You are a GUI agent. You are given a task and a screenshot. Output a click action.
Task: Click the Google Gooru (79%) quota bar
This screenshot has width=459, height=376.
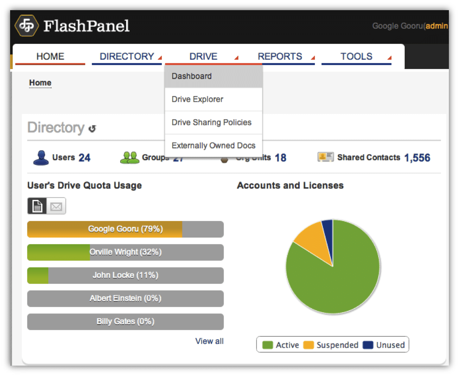coord(125,229)
